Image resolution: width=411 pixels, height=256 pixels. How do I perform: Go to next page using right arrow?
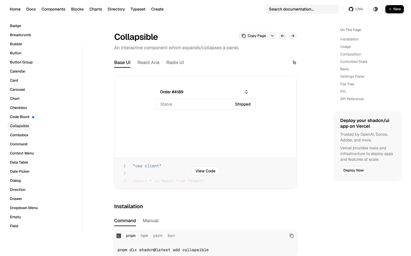click(293, 36)
